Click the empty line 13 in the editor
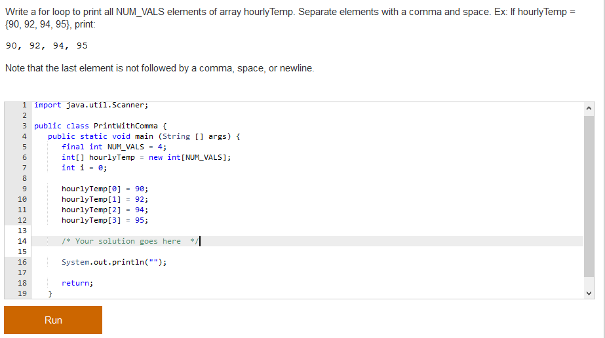This screenshot has height=338, width=605. tap(307, 231)
